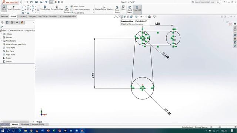This screenshot has width=237, height=133.
Task: Activate the Smart Dimension tool
Action: (x=14, y=8)
